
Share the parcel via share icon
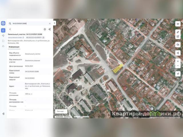pyautogui.click(x=49, y=29)
